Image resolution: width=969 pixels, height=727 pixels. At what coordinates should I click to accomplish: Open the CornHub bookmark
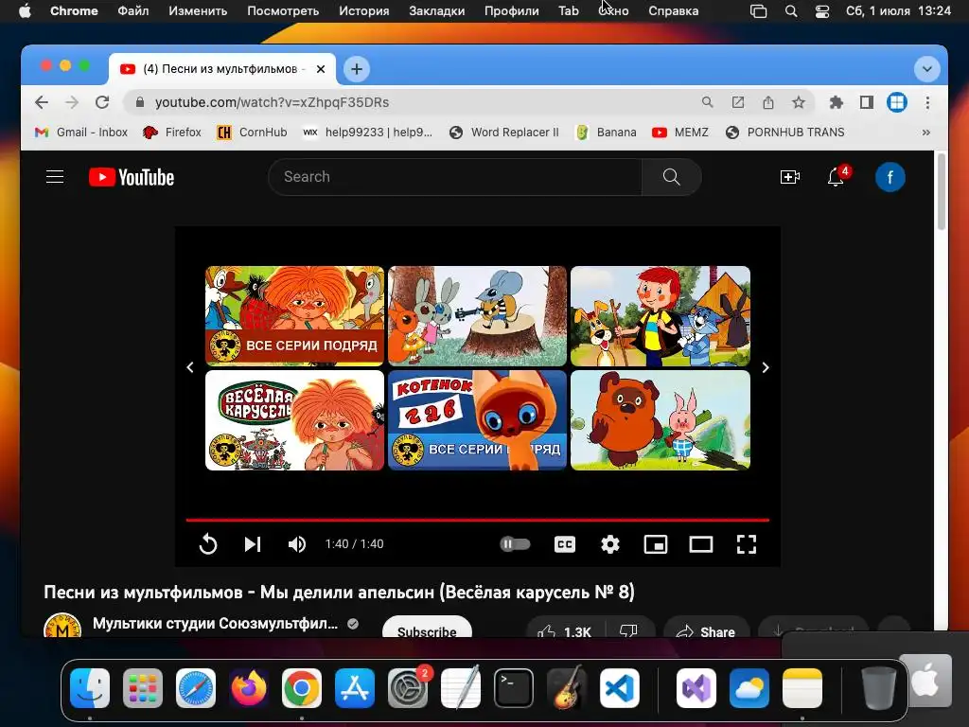click(252, 133)
